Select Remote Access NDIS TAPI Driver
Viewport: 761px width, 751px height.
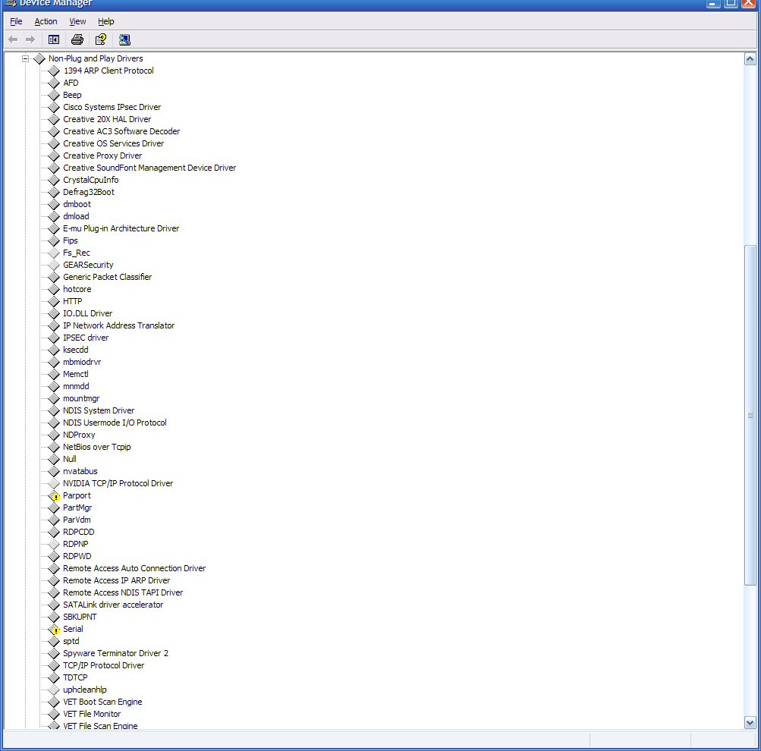click(123, 592)
